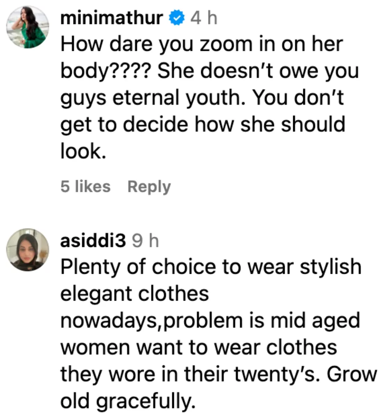
Task: Click the minimathur username
Action: pyautogui.click(x=111, y=17)
